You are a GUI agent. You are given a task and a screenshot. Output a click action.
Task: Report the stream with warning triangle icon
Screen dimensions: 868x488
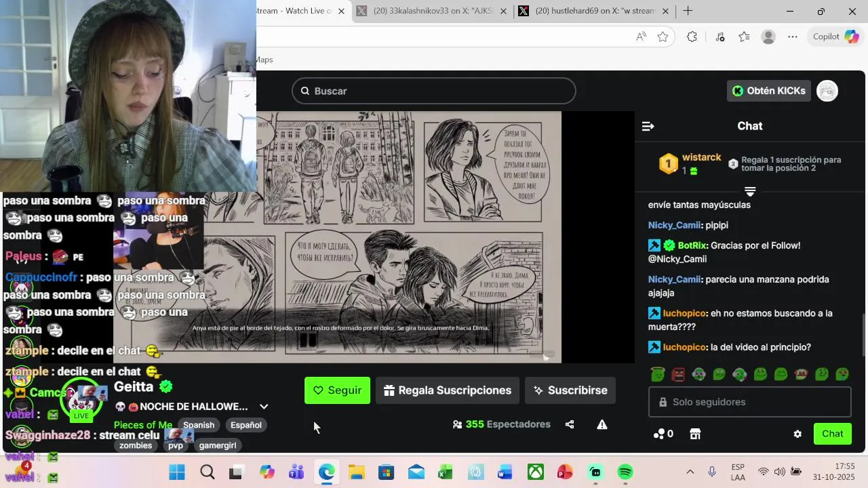click(x=601, y=424)
